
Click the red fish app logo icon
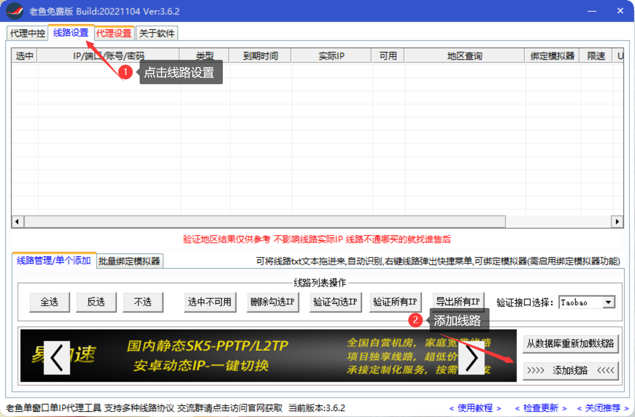coord(14,11)
